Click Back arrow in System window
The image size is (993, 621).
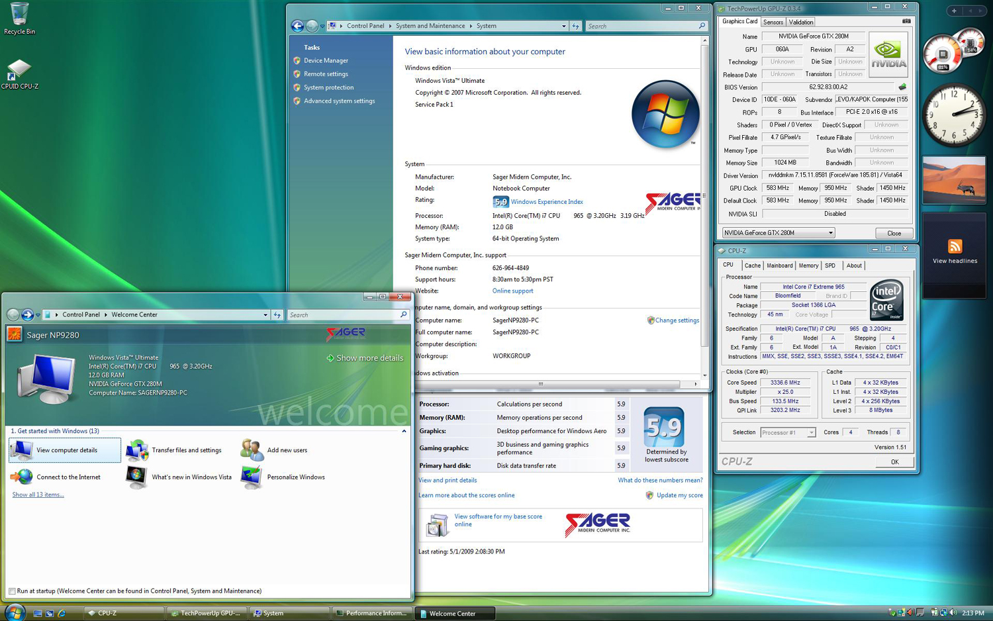tap(298, 26)
